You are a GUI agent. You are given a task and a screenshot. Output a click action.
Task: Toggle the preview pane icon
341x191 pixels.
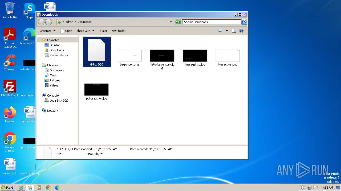234,31
